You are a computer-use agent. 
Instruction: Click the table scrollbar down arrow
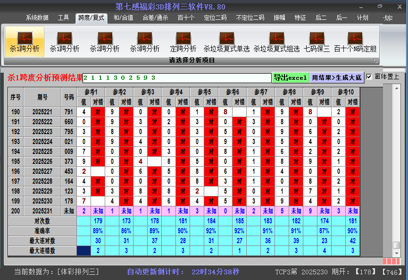point(397,253)
